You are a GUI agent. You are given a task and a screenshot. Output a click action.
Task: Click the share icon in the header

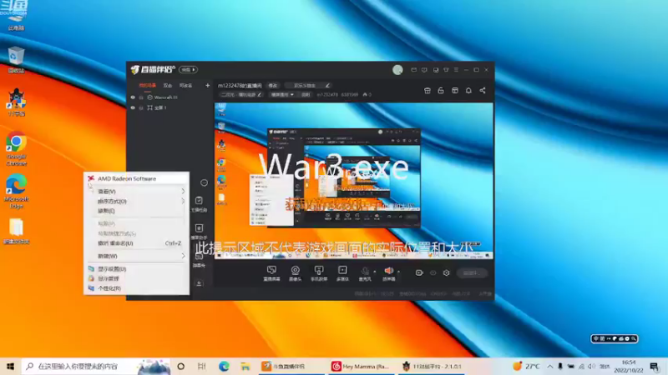coord(483,91)
